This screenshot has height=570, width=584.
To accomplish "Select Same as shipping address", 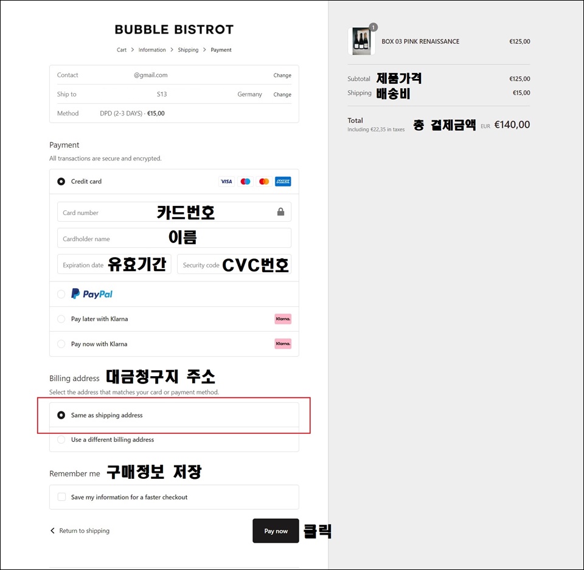I will [61, 415].
